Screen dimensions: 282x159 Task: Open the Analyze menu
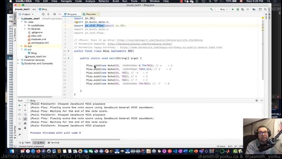pyautogui.click(x=90, y=1)
